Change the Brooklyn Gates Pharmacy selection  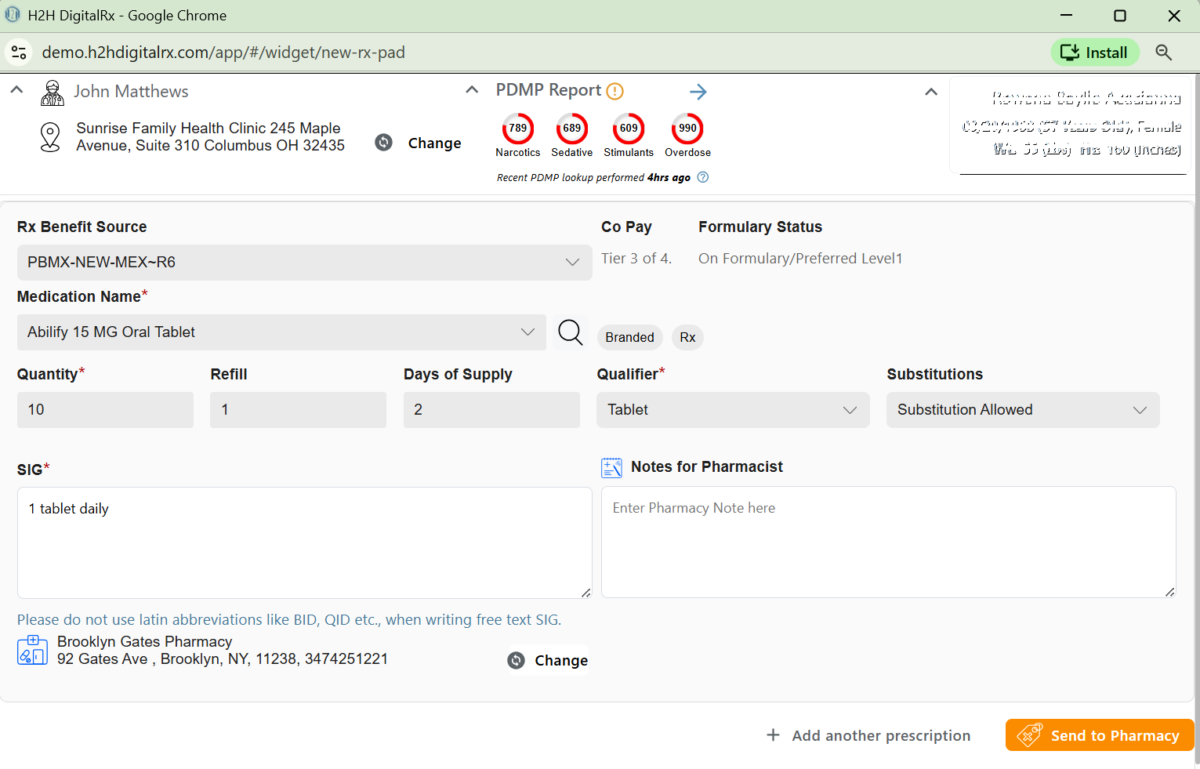coord(548,661)
